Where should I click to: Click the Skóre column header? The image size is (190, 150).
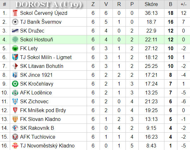(x=151, y=4)
